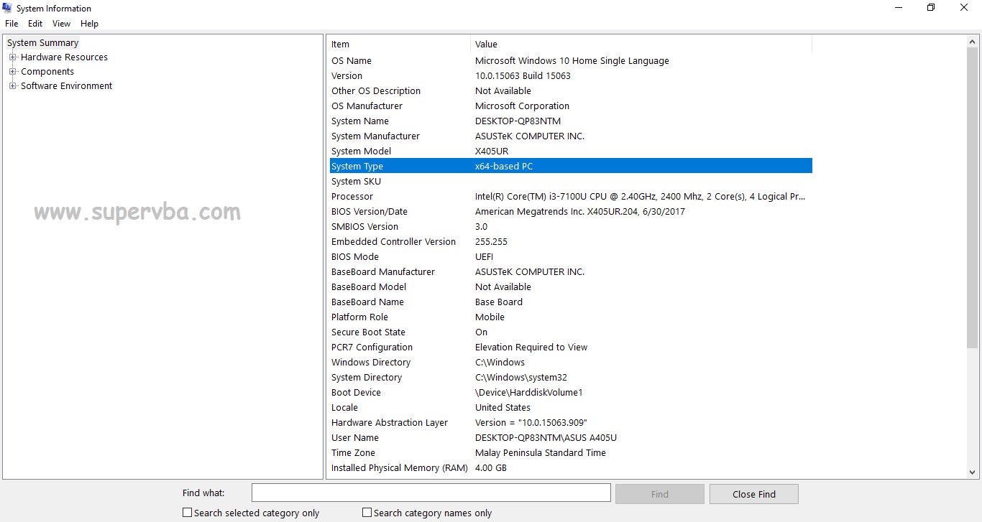Screen dimensions: 982x522
Task: Select the BaseBoard Name row
Action: (x=571, y=302)
